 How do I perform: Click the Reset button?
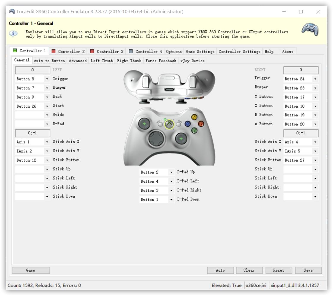click(x=279, y=270)
